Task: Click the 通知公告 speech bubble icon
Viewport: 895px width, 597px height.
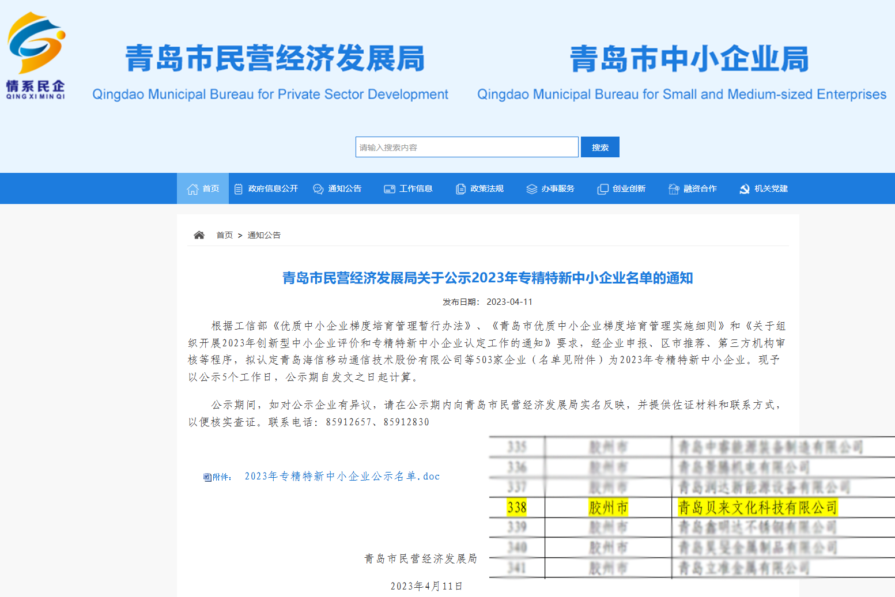Action: [318, 188]
